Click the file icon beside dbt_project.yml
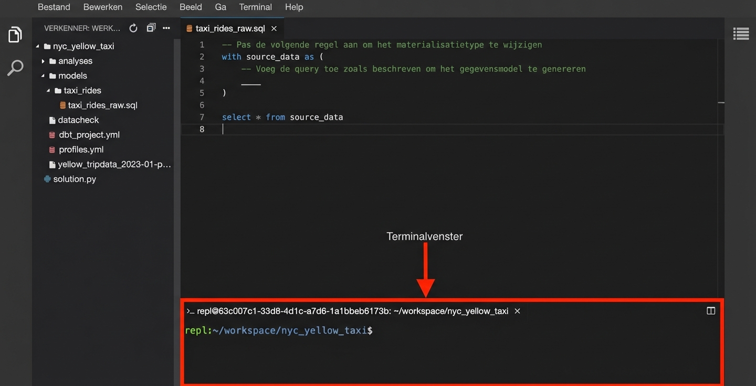Viewport: 756px width, 386px height. pyautogui.click(x=52, y=134)
